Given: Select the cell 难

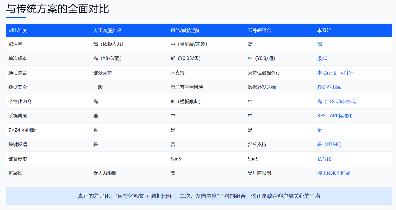Looking at the screenshot, I should 96,116.
